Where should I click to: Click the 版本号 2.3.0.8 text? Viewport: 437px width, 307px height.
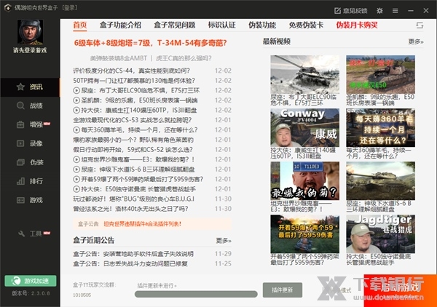31,293
